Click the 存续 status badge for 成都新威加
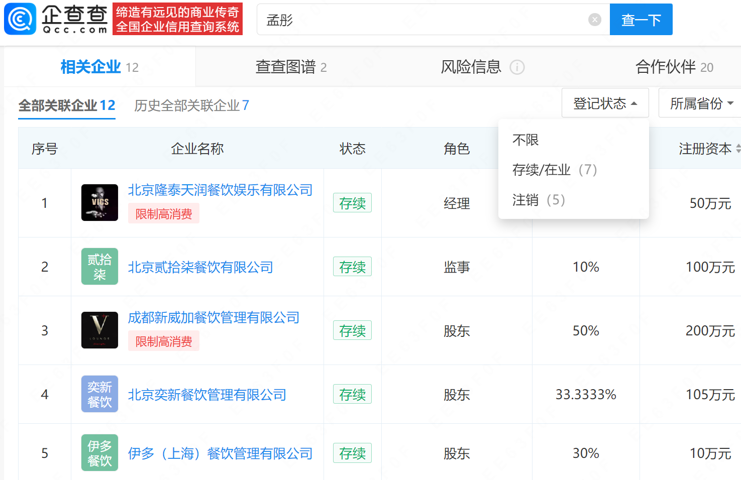Screen dimensions: 741x480 [x=352, y=330]
